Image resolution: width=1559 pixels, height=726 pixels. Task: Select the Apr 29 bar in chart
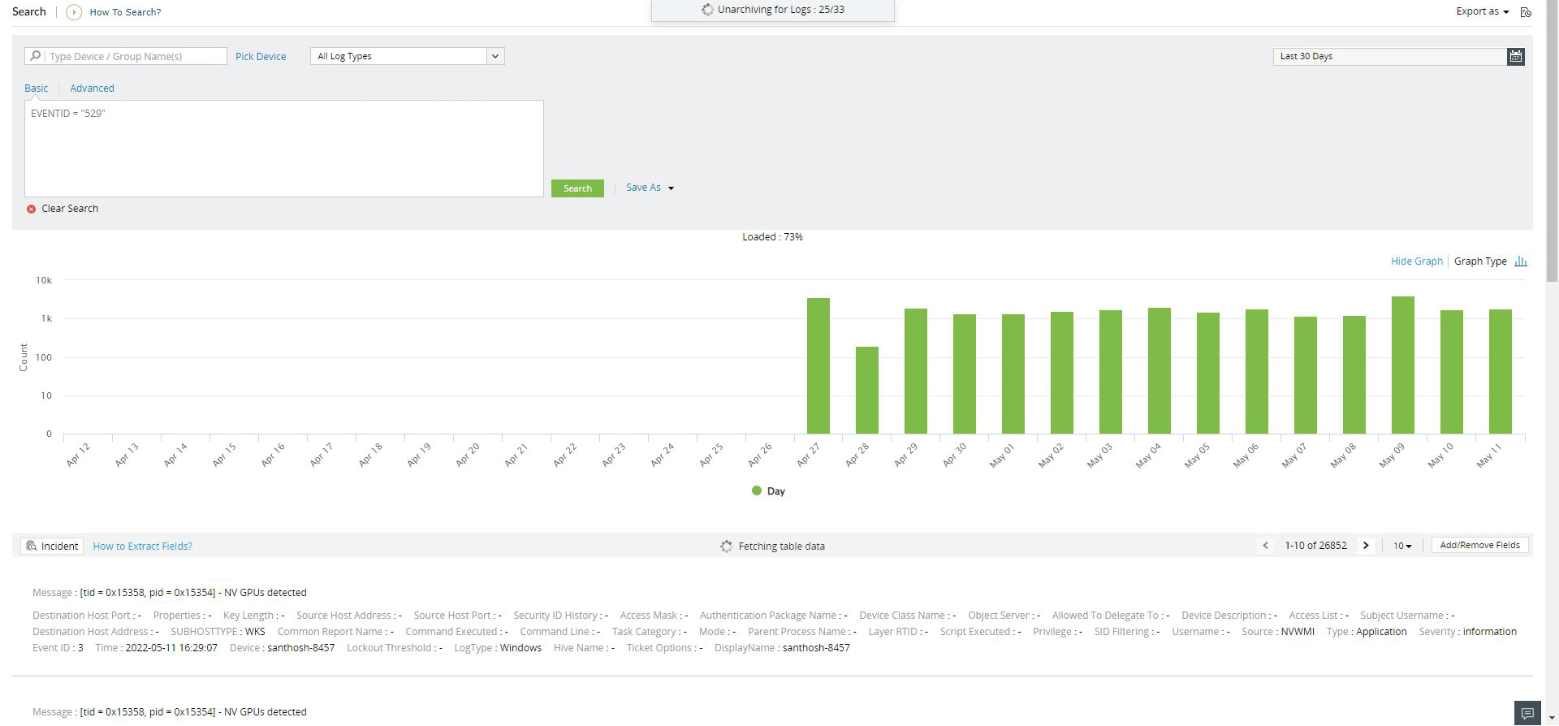coord(916,371)
